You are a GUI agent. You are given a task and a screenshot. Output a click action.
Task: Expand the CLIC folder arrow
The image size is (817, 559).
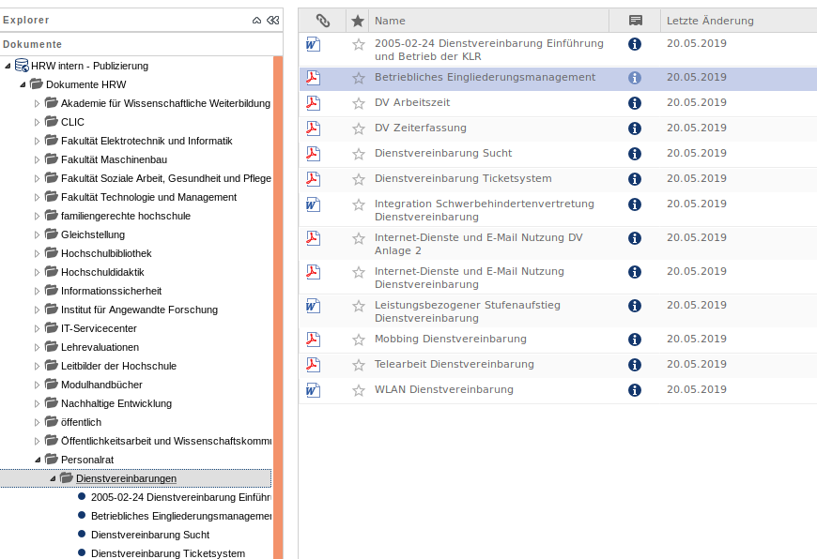tap(37, 122)
